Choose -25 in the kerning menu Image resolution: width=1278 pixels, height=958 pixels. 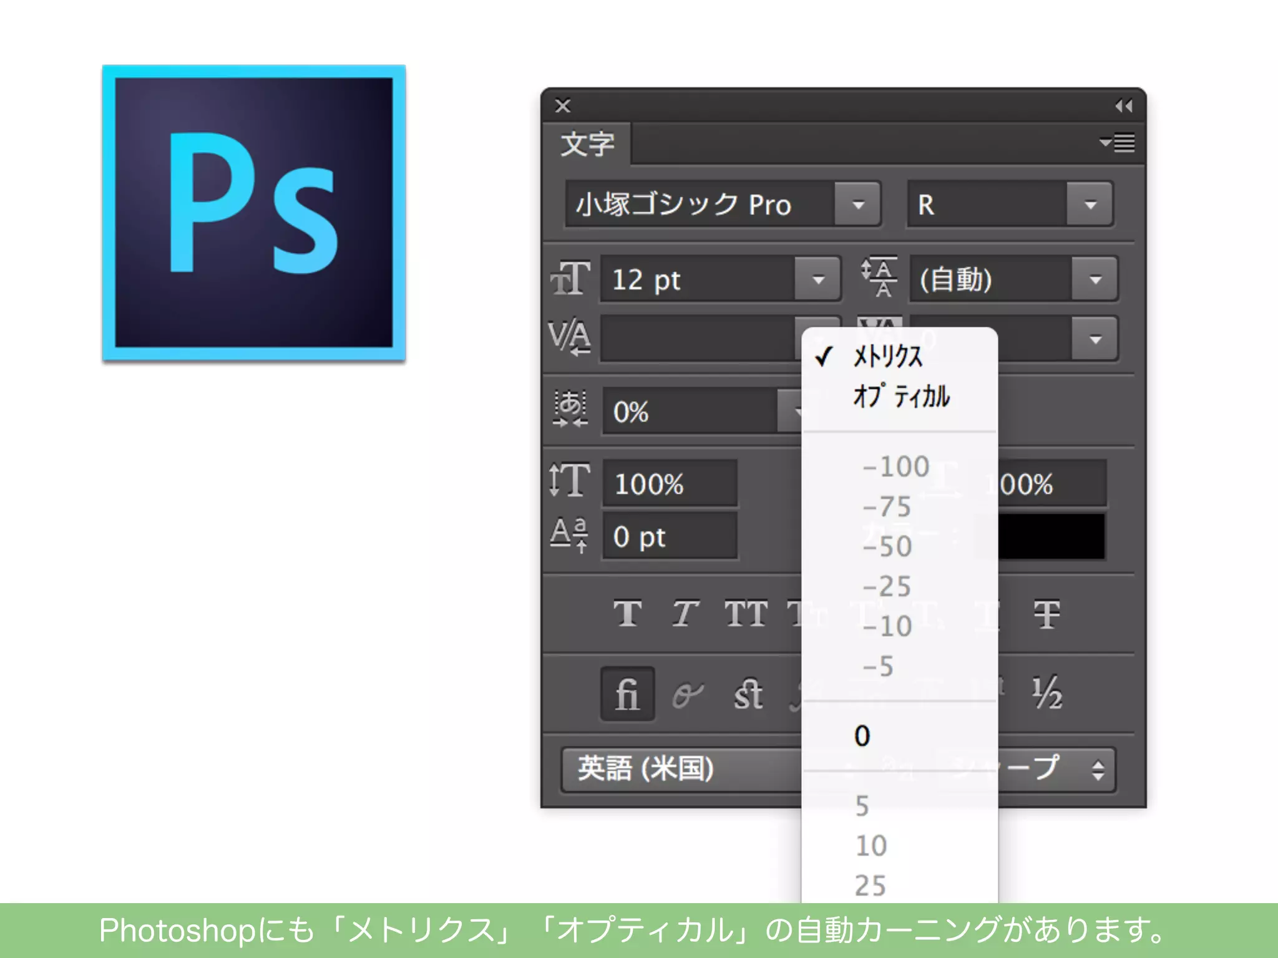point(899,586)
